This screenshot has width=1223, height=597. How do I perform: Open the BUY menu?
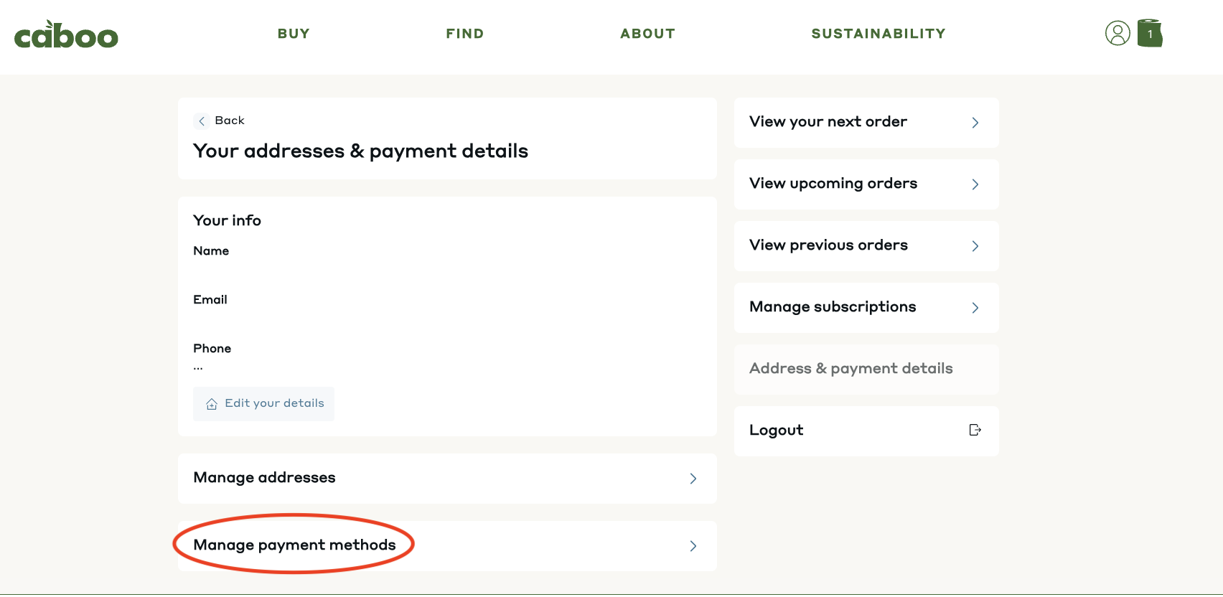point(294,34)
